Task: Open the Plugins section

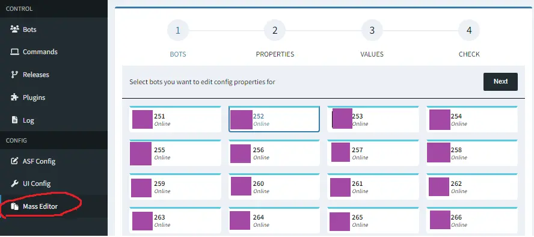Action: pyautogui.click(x=54, y=97)
